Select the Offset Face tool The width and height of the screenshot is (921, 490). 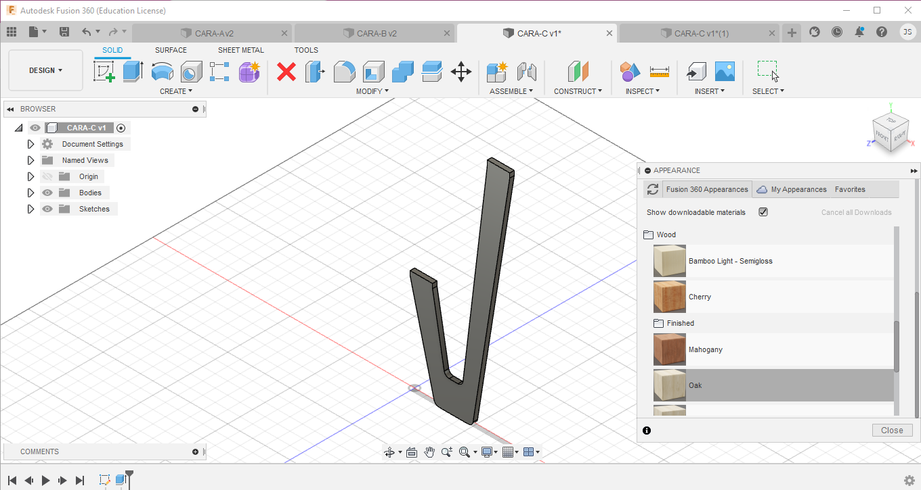click(x=432, y=71)
